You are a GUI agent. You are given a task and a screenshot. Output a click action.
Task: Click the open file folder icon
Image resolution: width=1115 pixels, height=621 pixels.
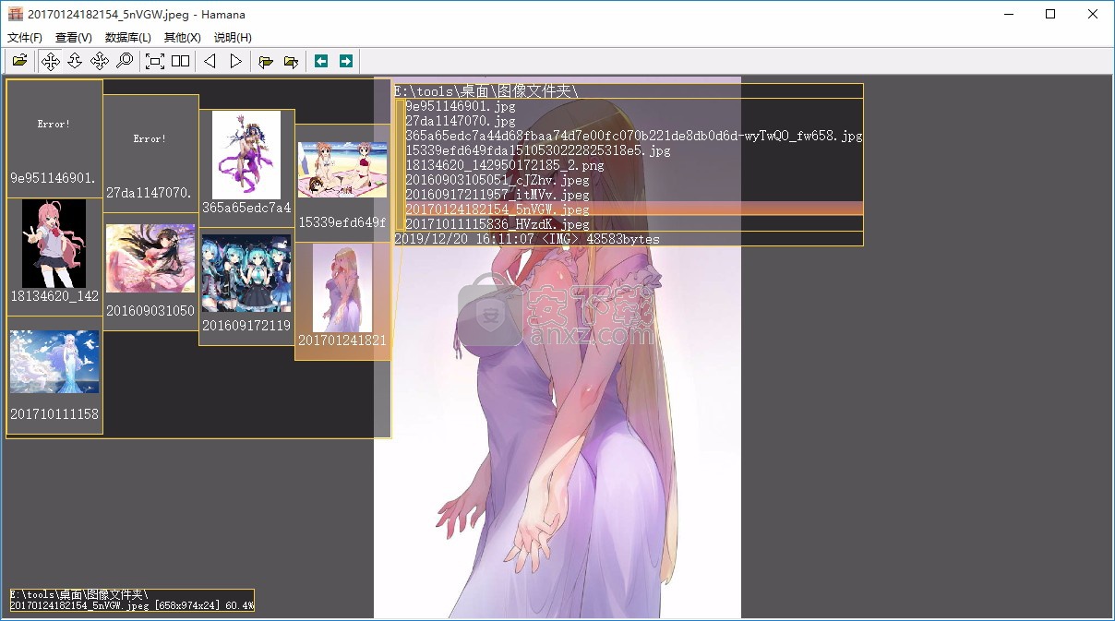point(19,61)
